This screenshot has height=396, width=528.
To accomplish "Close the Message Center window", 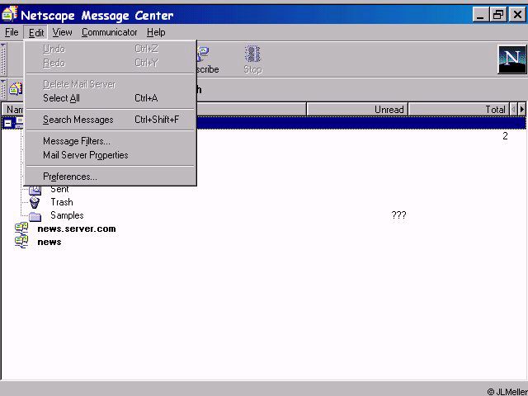I will pyautogui.click(x=517, y=15).
